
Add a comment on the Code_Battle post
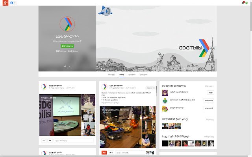point(74,141)
